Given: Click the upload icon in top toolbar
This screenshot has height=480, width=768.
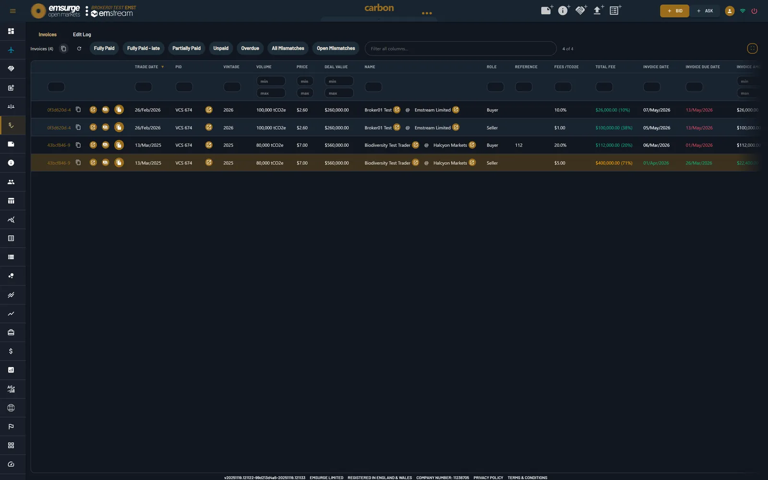Looking at the screenshot, I should tap(598, 10).
